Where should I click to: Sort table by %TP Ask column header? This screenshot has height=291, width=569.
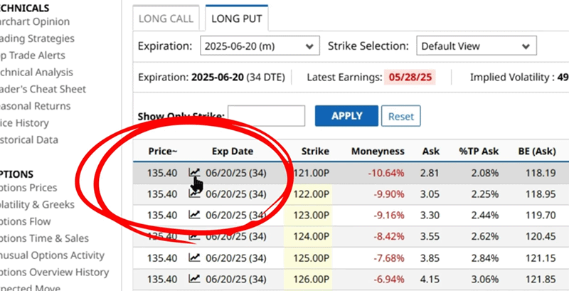pyautogui.click(x=477, y=151)
